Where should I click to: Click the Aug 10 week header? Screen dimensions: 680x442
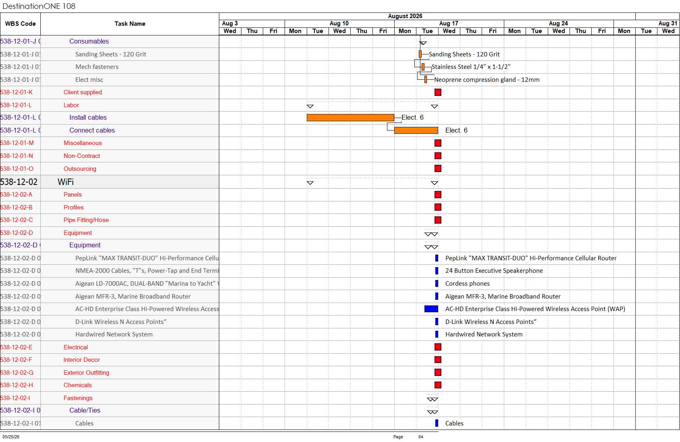point(339,23)
